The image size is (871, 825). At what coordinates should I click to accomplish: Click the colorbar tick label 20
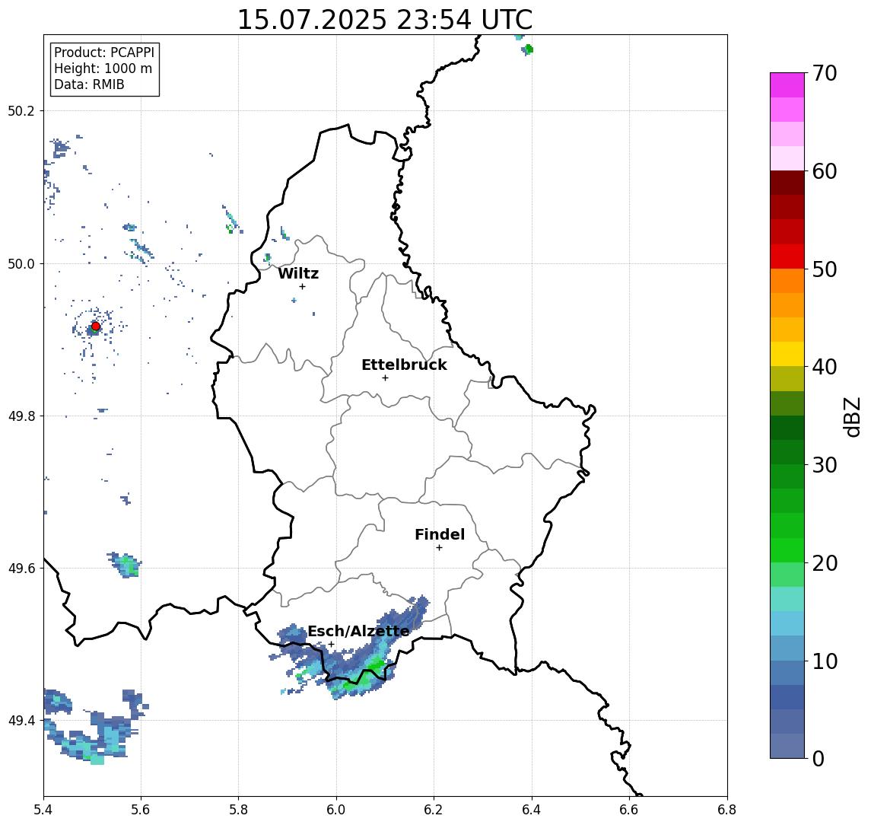tap(825, 563)
